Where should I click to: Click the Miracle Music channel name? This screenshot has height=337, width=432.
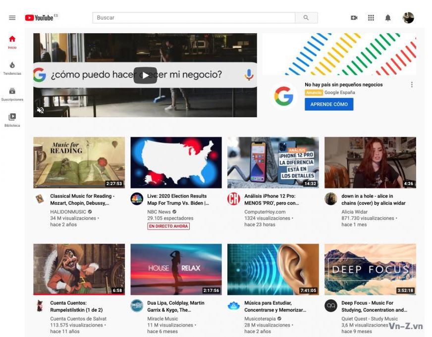pyautogui.click(x=162, y=319)
